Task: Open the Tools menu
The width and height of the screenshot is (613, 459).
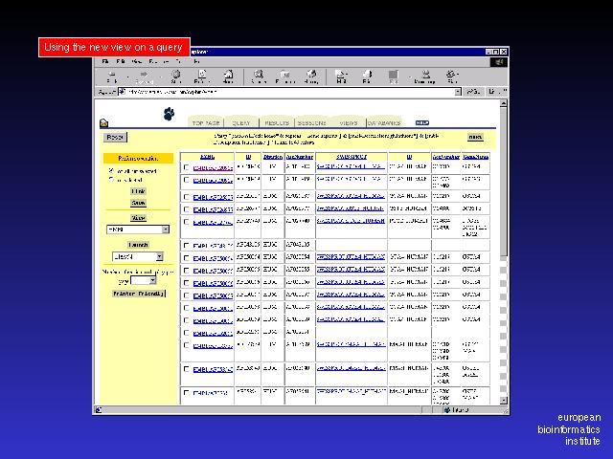Action: coord(179,61)
